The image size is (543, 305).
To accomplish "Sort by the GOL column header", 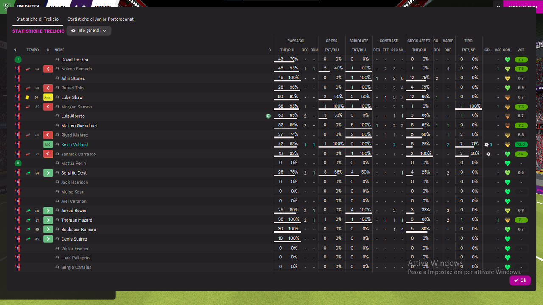I will click(x=488, y=50).
